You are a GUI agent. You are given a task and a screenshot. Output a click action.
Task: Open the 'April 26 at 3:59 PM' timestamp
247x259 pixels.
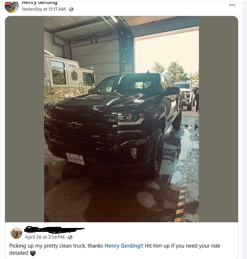click(x=45, y=237)
